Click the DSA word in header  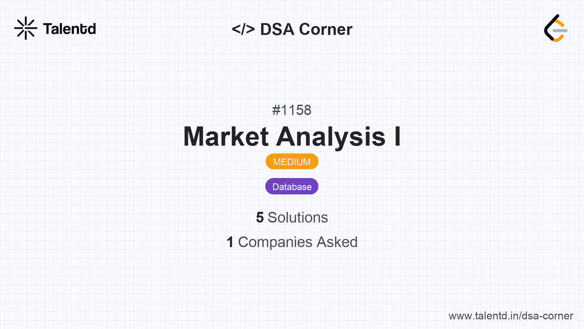pos(277,29)
